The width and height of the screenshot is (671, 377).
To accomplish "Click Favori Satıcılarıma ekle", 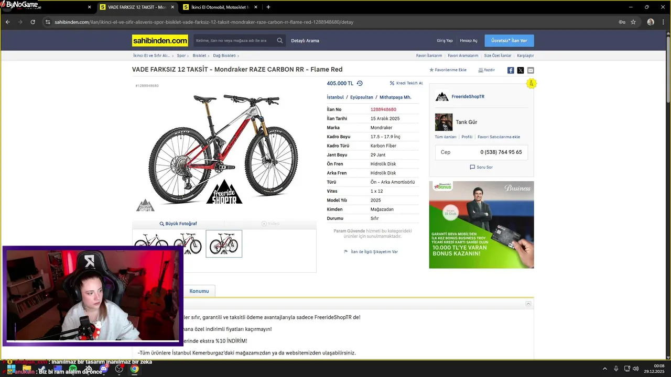I will click(499, 137).
